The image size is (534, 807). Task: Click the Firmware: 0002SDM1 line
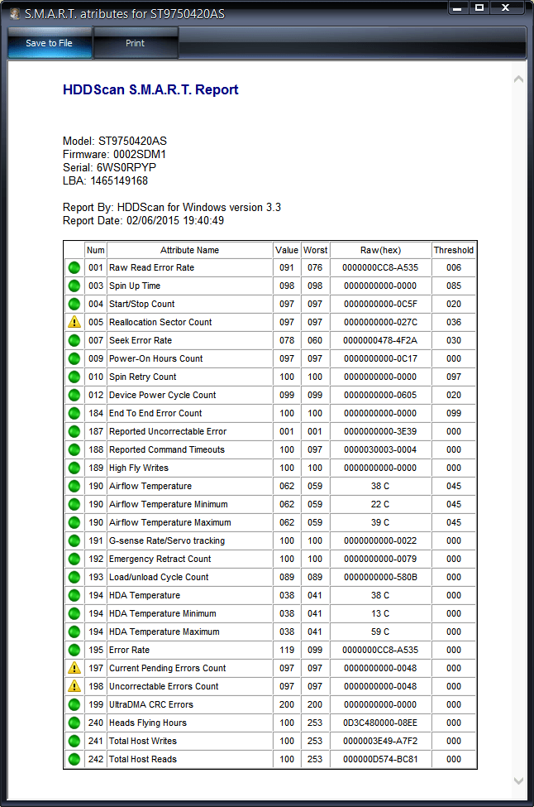[x=114, y=155]
